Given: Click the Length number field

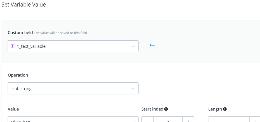Looking at the screenshot, I should pos(235,120).
